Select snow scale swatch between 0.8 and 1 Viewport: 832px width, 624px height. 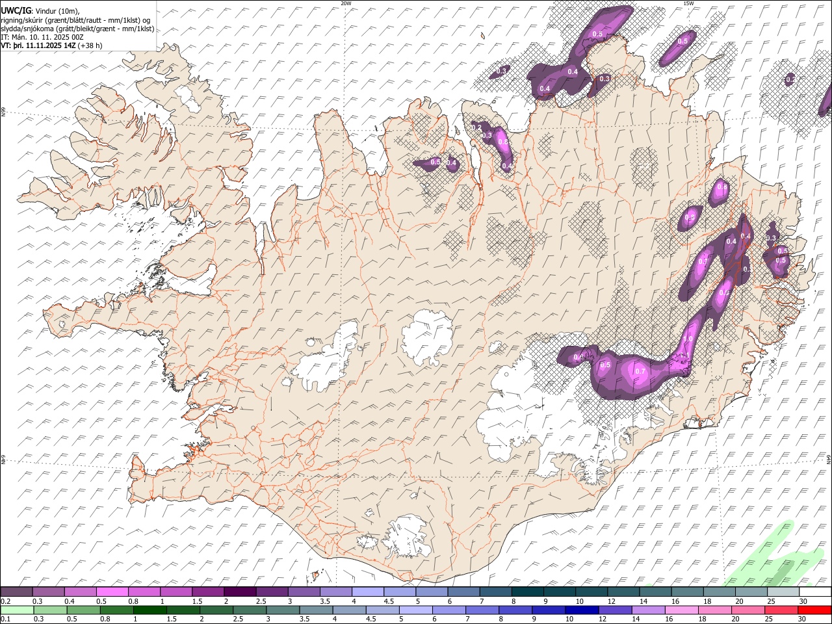coord(144,592)
